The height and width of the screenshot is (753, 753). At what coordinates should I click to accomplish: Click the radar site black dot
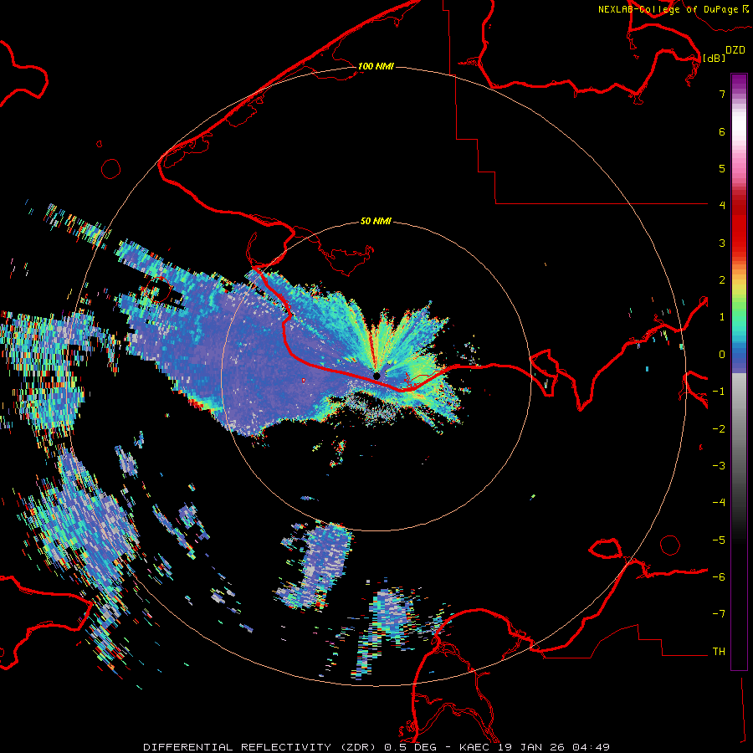[376, 376]
